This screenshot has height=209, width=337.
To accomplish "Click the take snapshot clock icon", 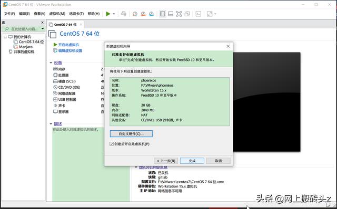I will (x=135, y=14).
